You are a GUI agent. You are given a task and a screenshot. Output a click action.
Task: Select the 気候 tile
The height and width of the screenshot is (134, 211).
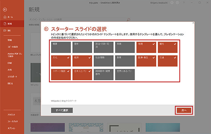click(125, 47)
